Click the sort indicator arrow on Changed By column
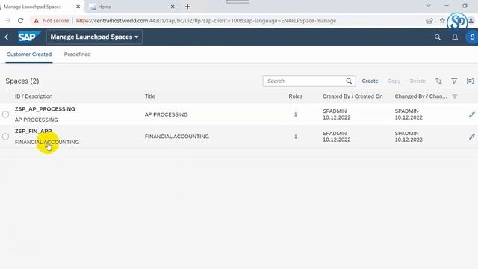The image size is (478, 269). coord(455,96)
